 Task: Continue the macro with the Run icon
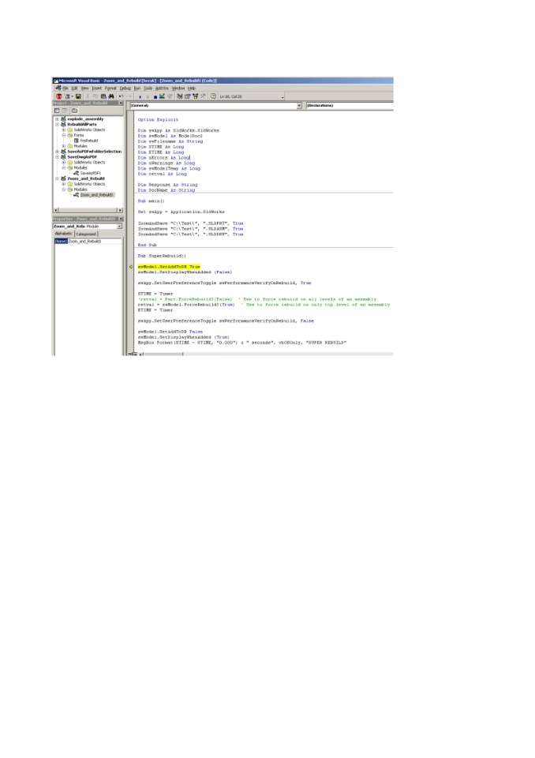pyautogui.click(x=140, y=96)
